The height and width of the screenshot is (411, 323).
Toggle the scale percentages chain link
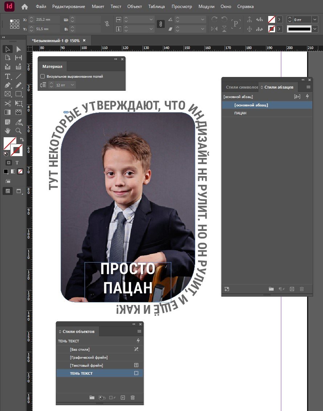pyautogui.click(x=160, y=24)
